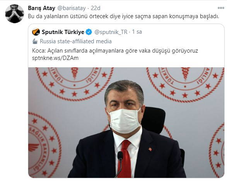227x181 pixels.
Task: Click the Sputnik Türkiye logo avatar
Action: pyautogui.click(x=36, y=32)
